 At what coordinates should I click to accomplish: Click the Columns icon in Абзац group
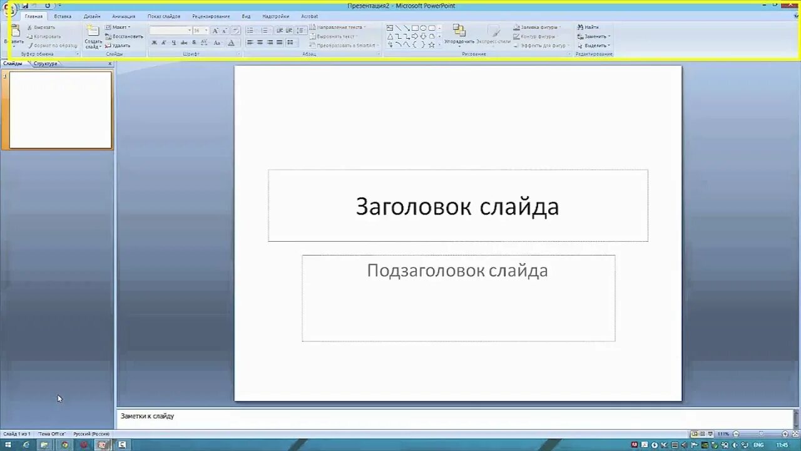point(290,43)
